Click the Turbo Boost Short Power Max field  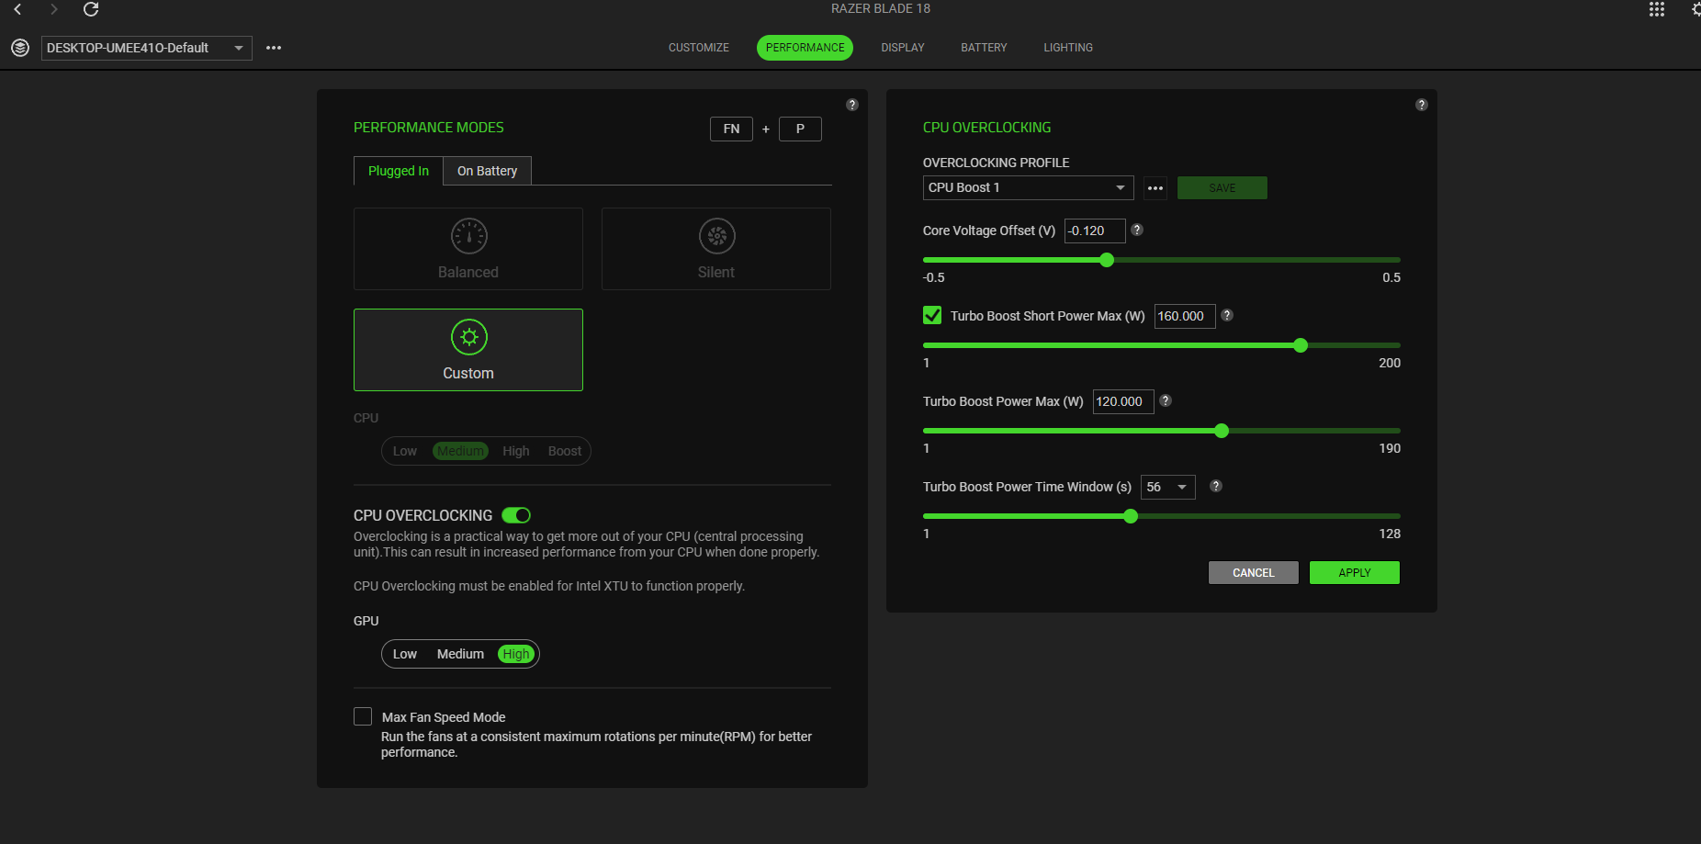click(x=1185, y=316)
